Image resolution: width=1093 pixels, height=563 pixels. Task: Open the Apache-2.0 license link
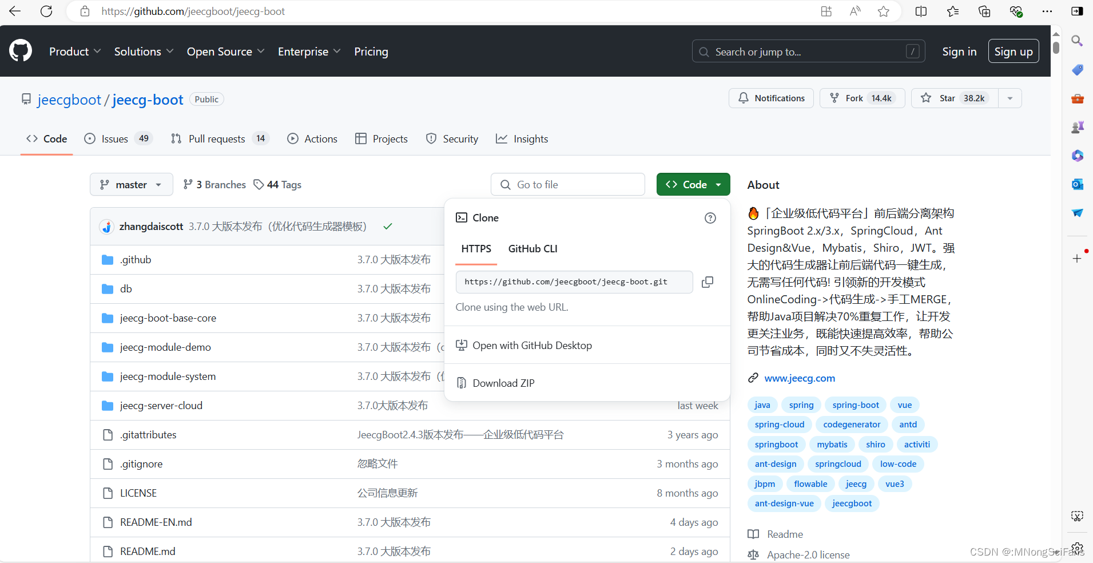click(808, 554)
